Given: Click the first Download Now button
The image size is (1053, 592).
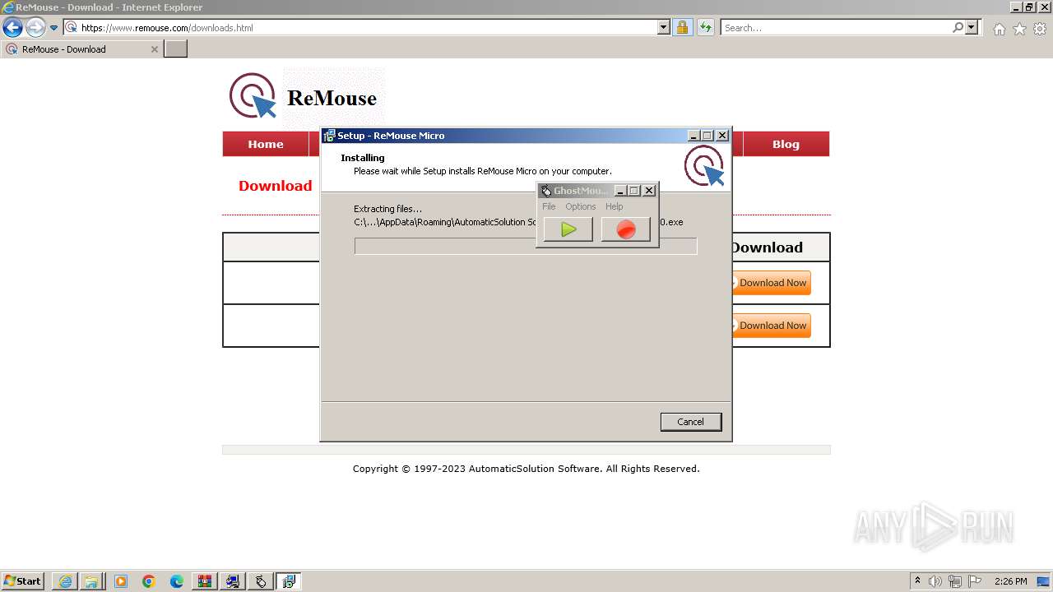Looking at the screenshot, I should coord(771,283).
